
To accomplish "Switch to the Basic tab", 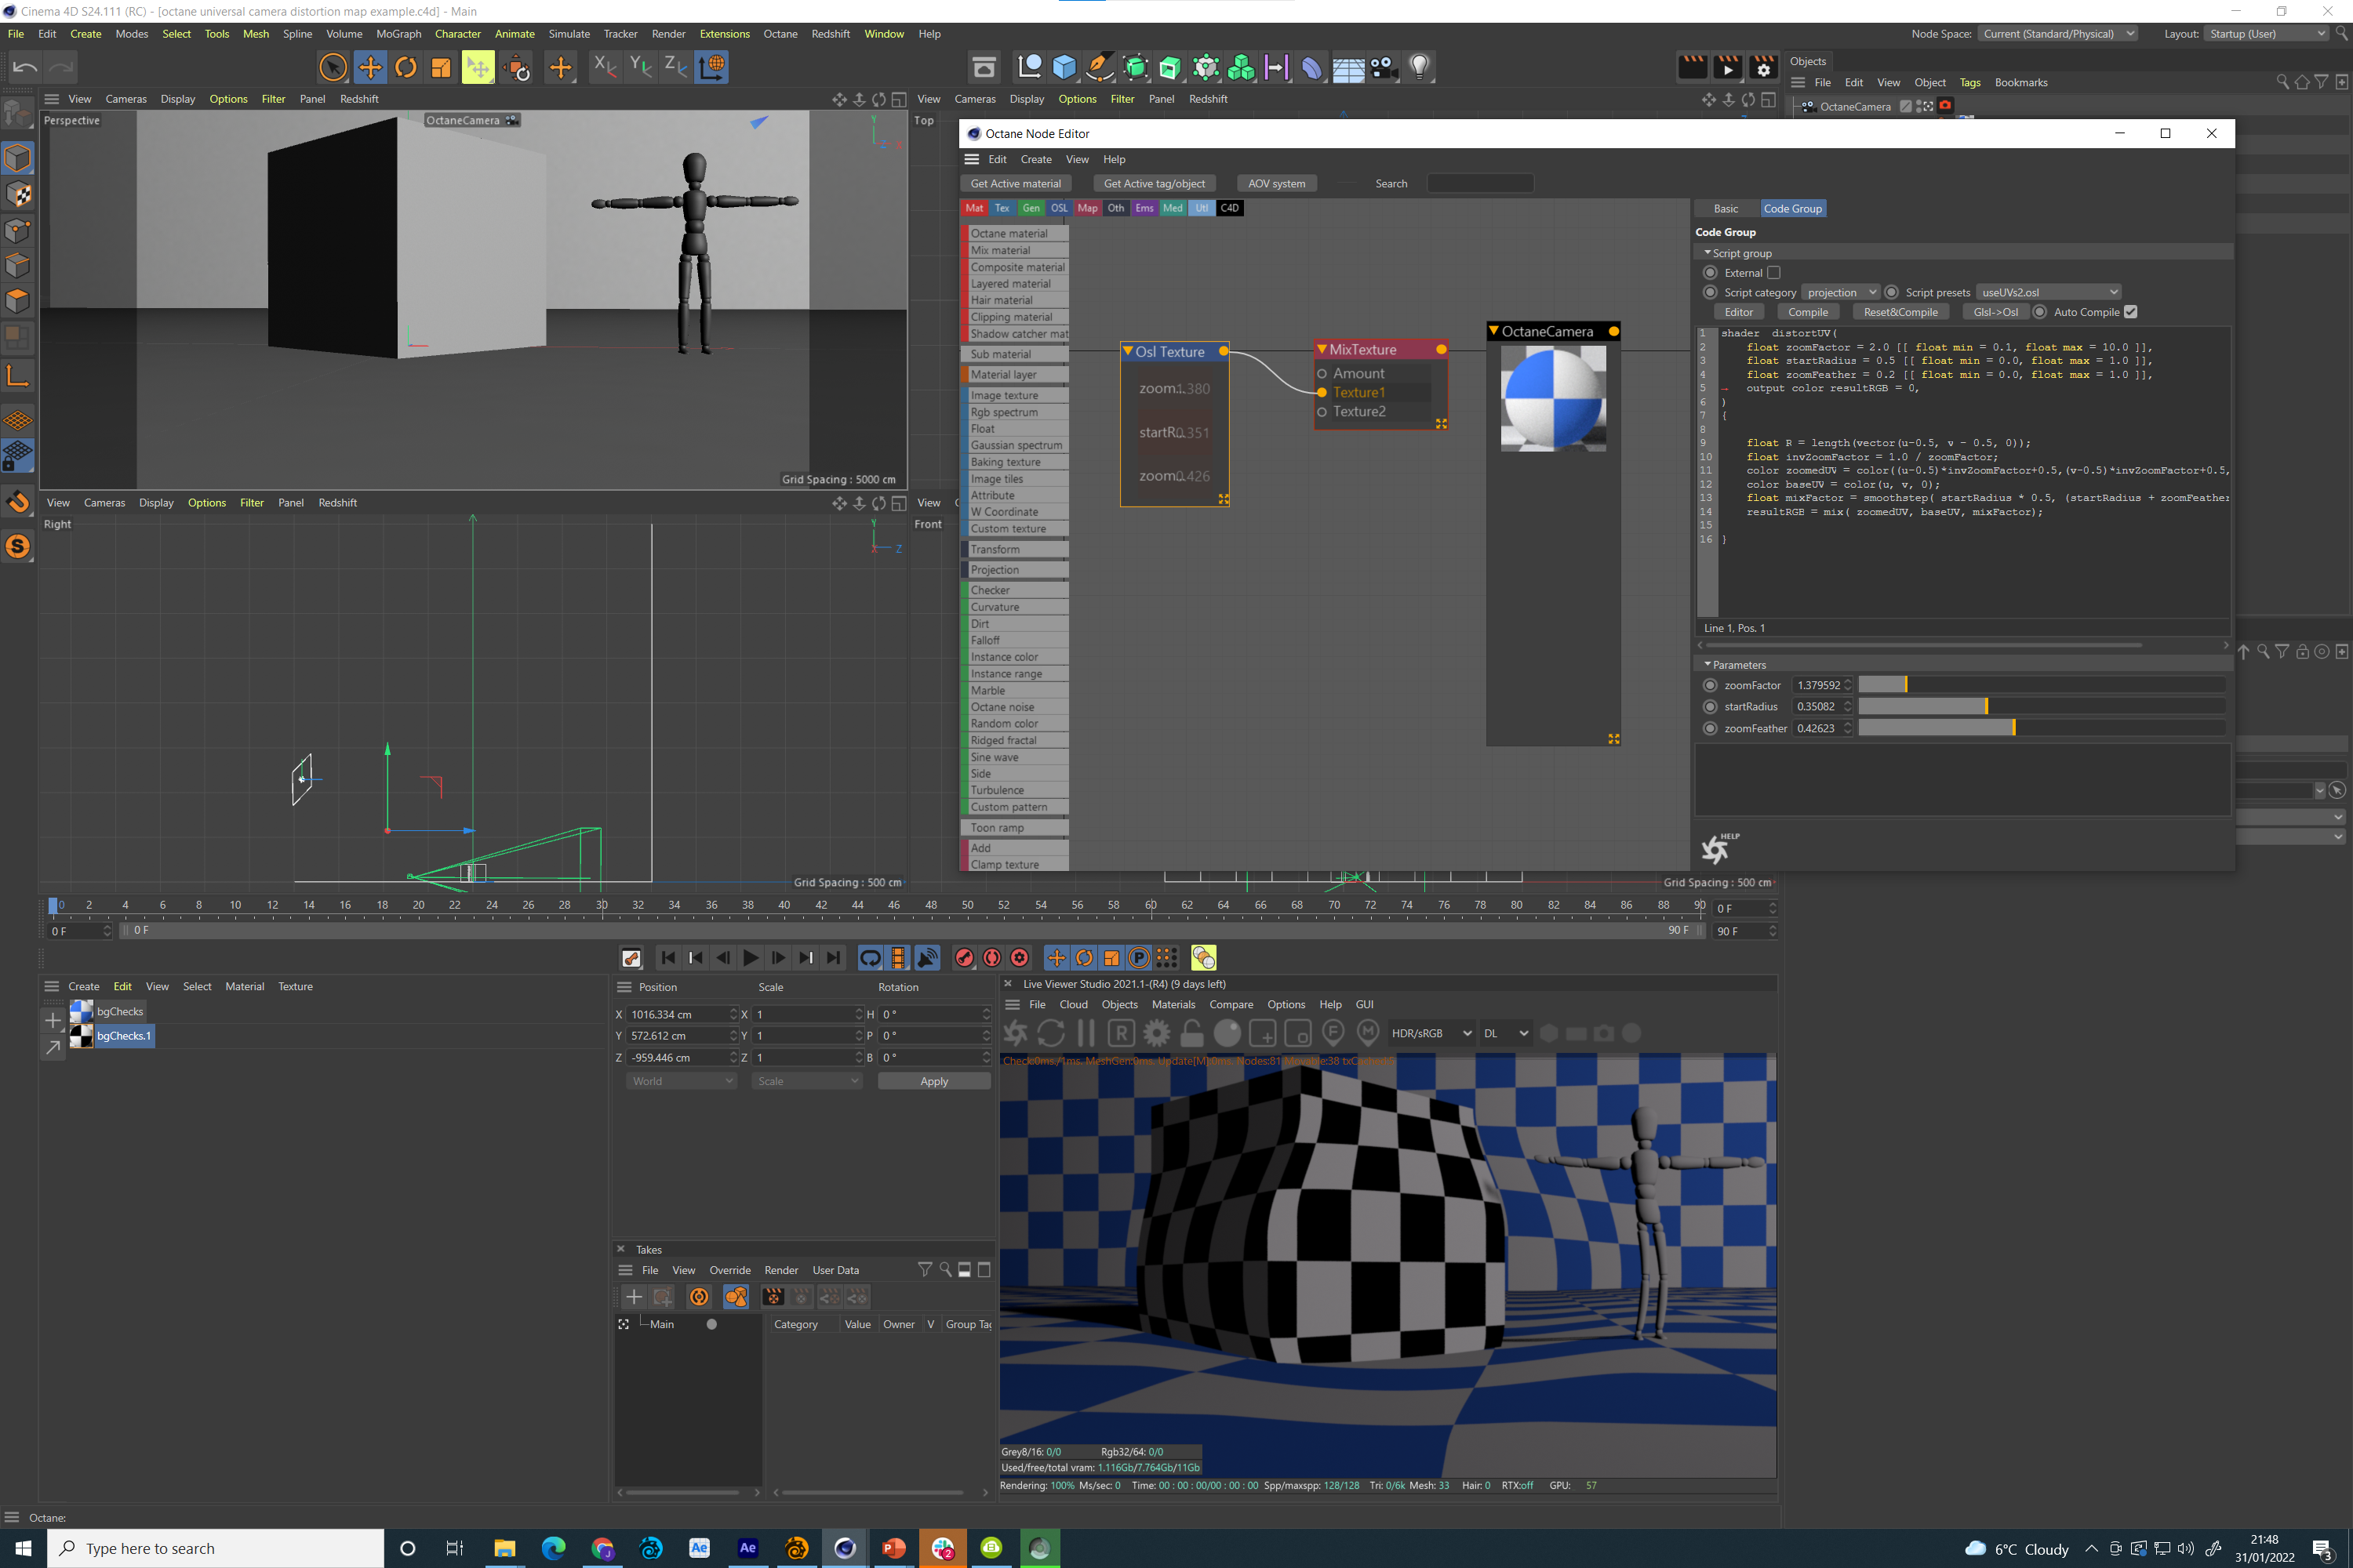I will (1726, 208).
